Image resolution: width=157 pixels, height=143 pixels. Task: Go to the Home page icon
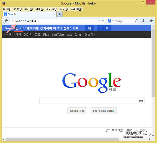tap(151, 21)
